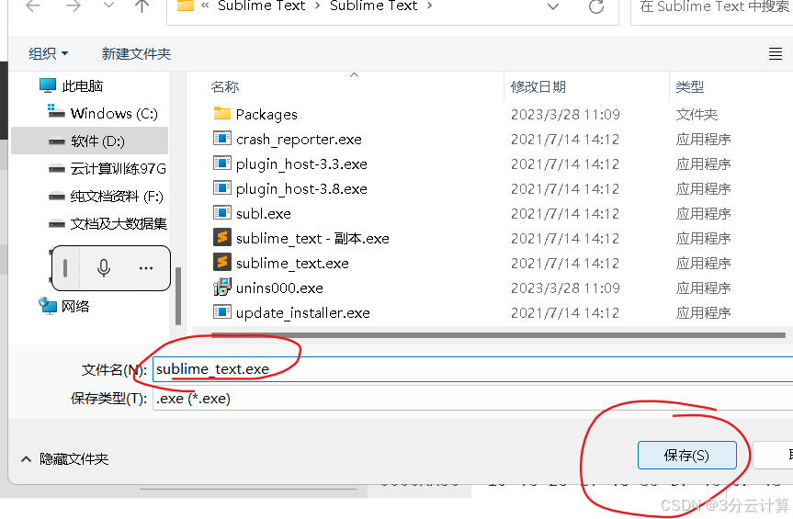Select 文档及大数据集 drive

108,223
